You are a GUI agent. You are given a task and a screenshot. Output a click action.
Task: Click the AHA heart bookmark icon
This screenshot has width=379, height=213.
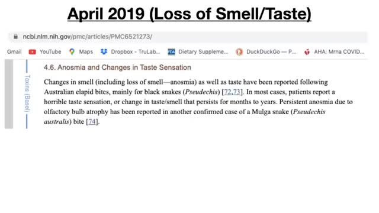pyautogui.click(x=307, y=52)
